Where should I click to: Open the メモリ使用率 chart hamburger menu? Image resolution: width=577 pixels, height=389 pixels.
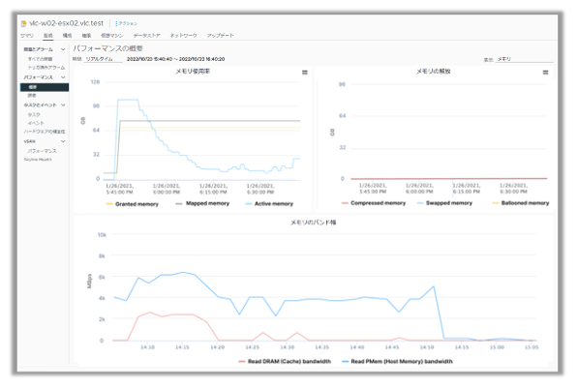305,73
